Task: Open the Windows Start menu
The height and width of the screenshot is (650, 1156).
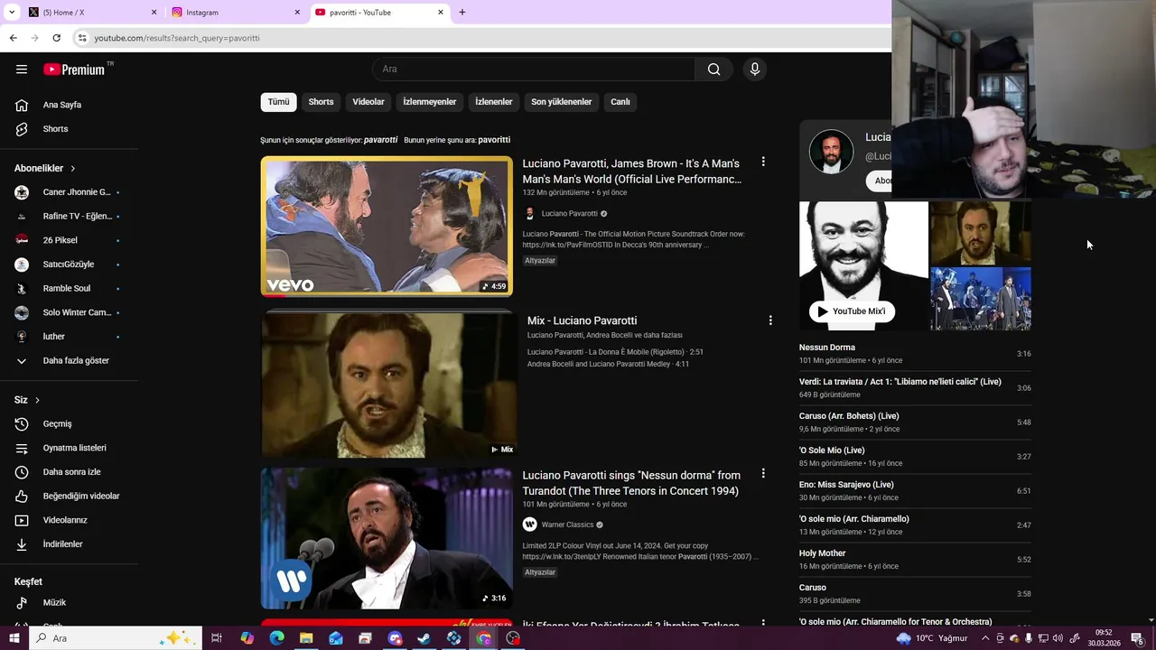Action: tap(14, 638)
